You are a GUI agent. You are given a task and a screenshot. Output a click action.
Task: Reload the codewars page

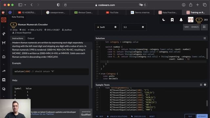145,5
